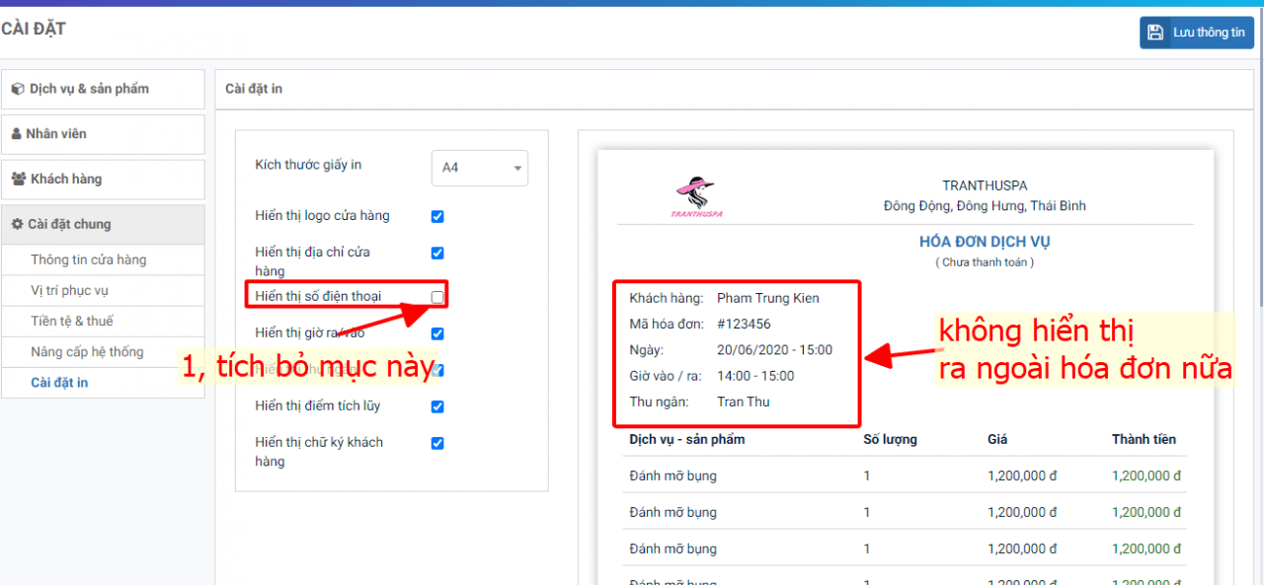Click the group icon beside Khách hàng
This screenshot has width=1264, height=585.
click(19, 180)
